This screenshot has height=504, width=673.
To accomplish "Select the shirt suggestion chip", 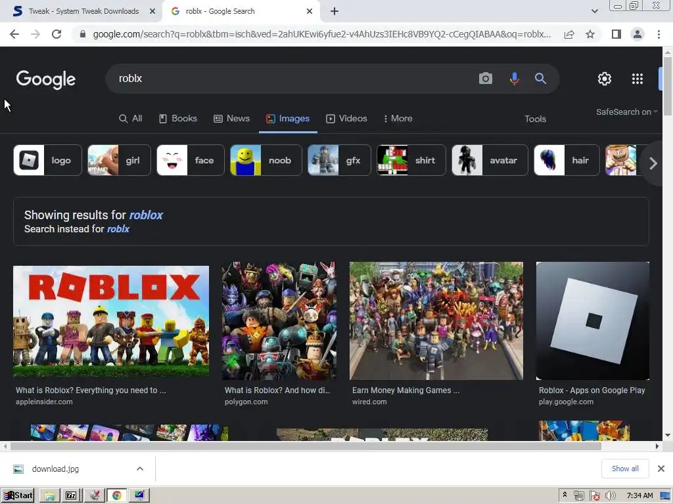I will coord(411,160).
